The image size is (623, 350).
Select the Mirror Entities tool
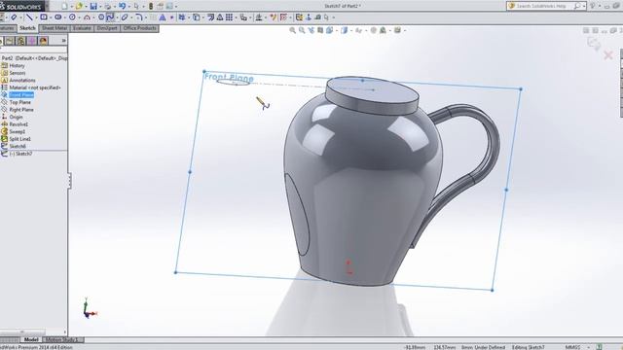(220, 17)
